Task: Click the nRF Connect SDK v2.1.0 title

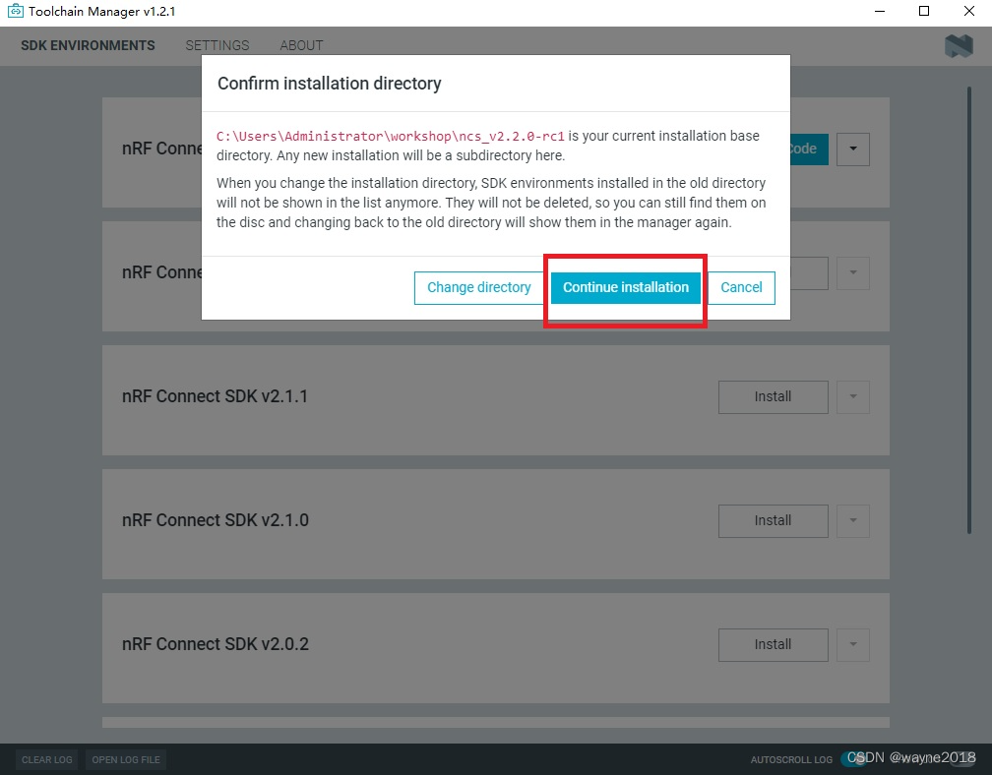Action: (x=216, y=520)
